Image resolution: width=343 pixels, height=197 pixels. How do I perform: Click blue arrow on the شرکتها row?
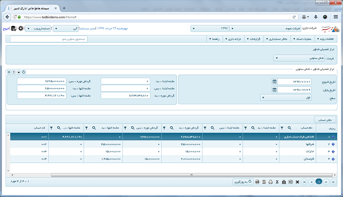click(x=334, y=144)
